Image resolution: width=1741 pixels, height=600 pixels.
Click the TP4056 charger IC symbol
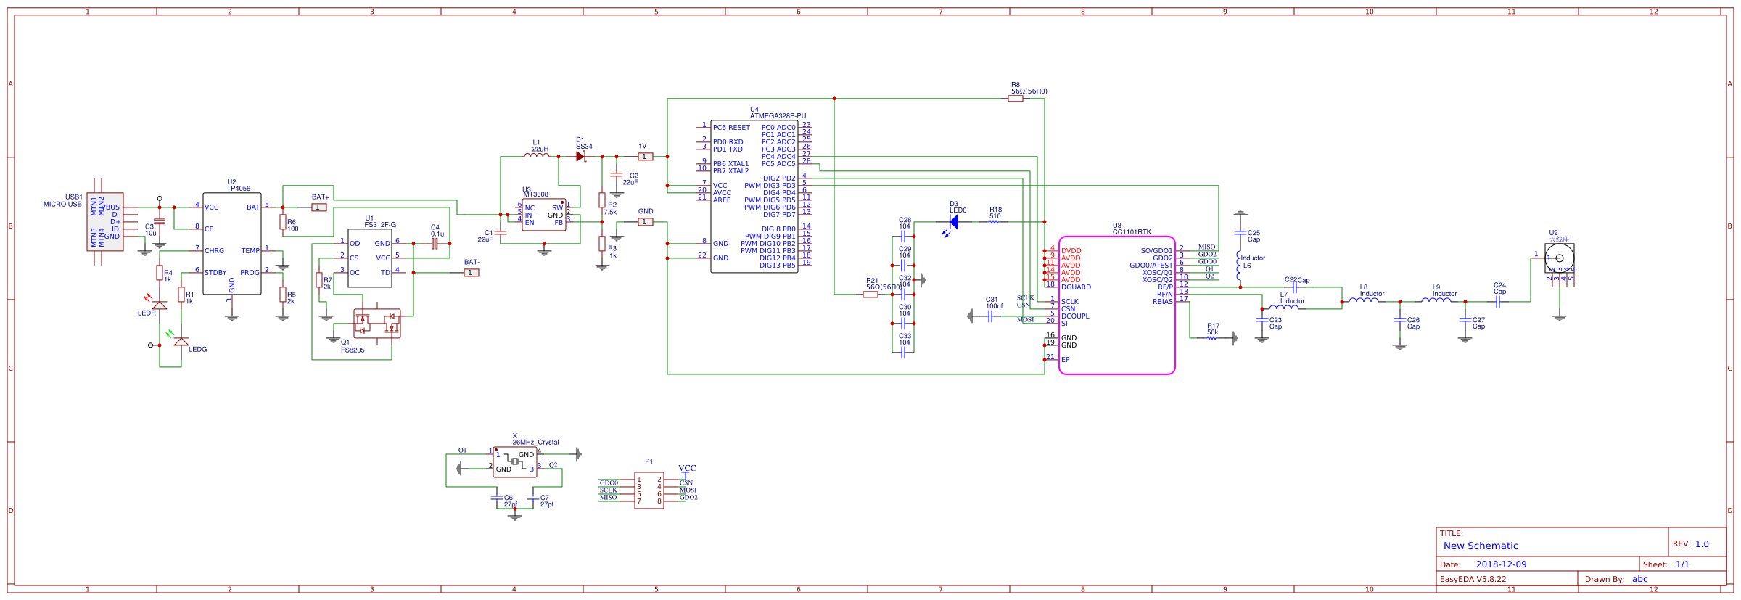(231, 243)
